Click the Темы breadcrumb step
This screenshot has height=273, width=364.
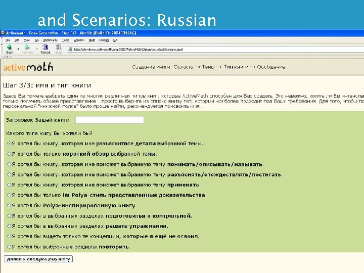coord(208,67)
